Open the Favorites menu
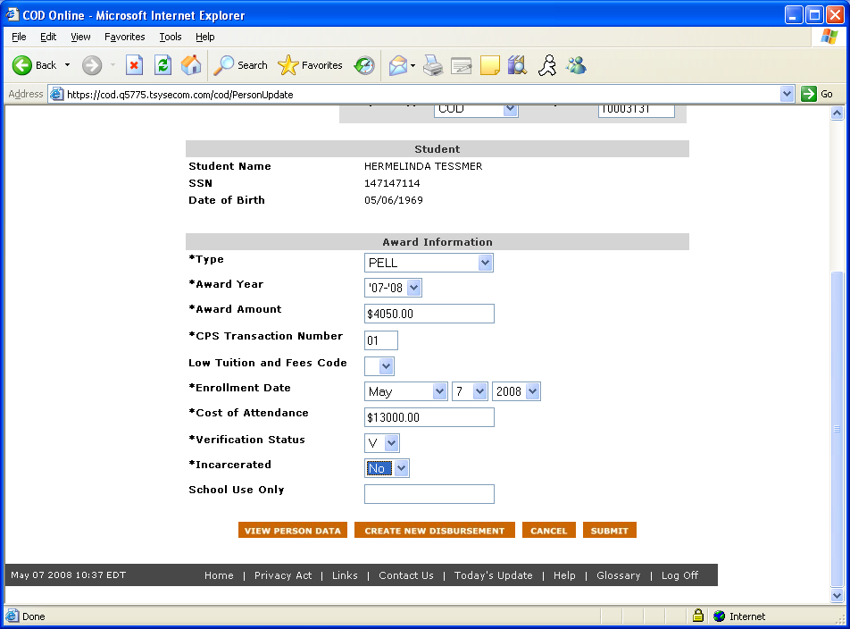Image resolution: width=850 pixels, height=629 pixels. (x=125, y=37)
